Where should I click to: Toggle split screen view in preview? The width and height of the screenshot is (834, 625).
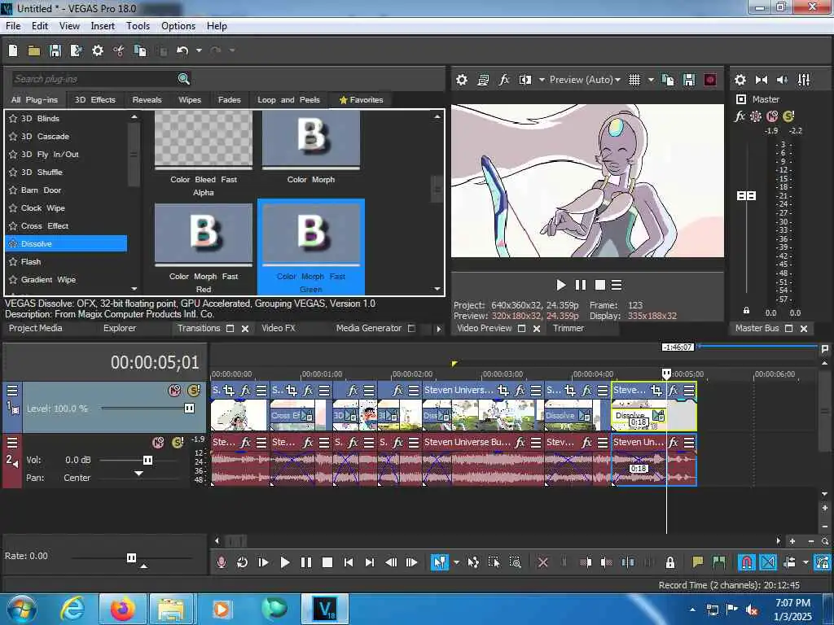click(x=525, y=80)
